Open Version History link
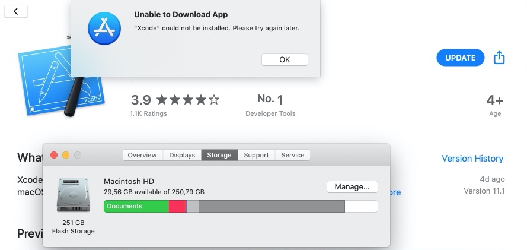Image resolution: width=527 pixels, height=250 pixels. coord(472,159)
